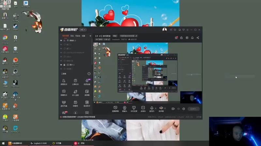The width and height of the screenshot is (261, 146).
Task: Open the 弹幕秀 tool
Action: pos(75,103)
